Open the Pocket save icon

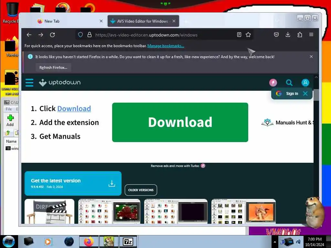click(276, 35)
